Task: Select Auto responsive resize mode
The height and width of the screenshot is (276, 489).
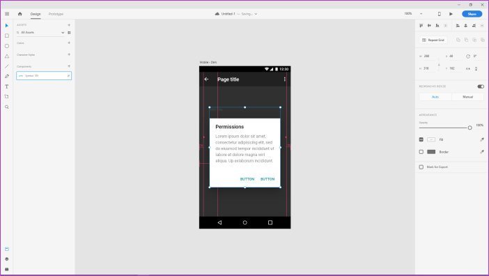Action: 435,97
